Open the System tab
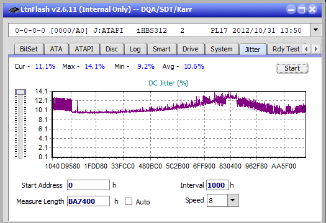This screenshot has width=326, height=223. tap(222, 49)
